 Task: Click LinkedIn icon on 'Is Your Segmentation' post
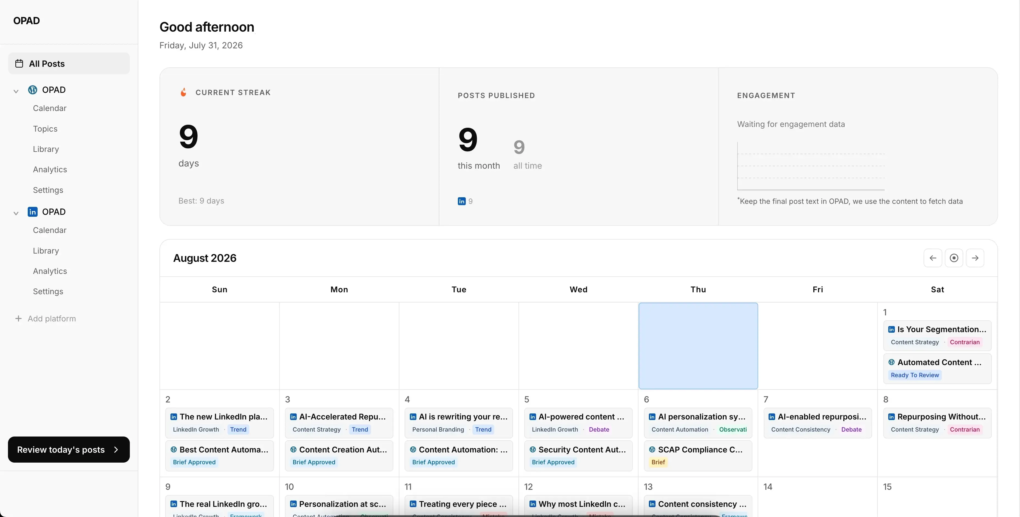tap(891, 330)
